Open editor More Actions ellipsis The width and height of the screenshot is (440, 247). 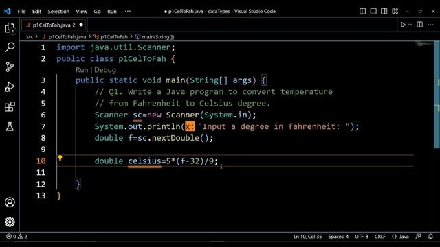point(430,25)
